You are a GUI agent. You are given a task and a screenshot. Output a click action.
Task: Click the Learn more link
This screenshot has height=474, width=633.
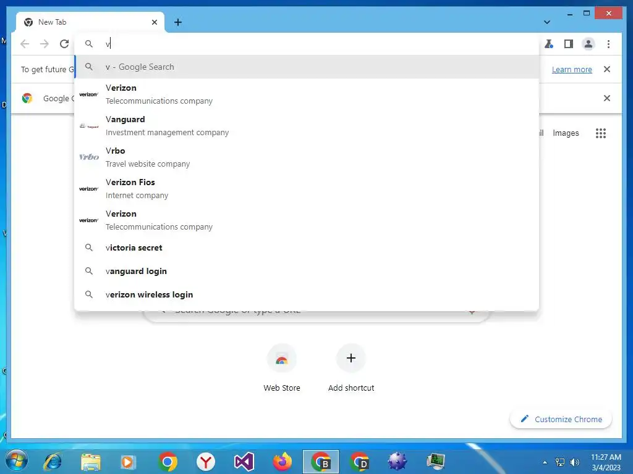tap(572, 69)
